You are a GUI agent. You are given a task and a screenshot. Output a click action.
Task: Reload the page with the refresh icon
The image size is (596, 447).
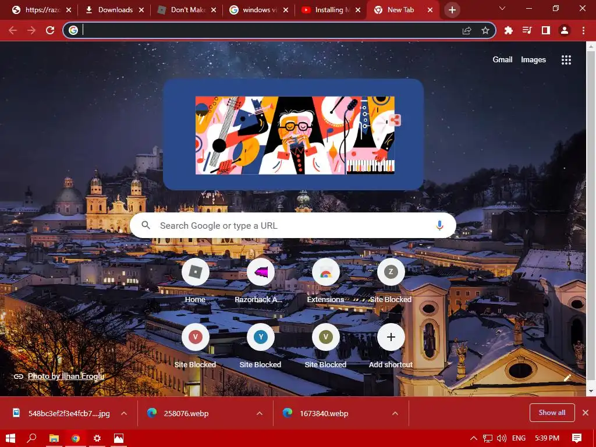coord(50,30)
